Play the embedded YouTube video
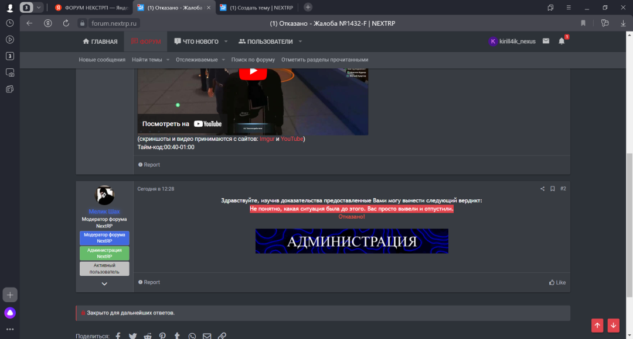The height and width of the screenshot is (339, 633). coord(253,71)
